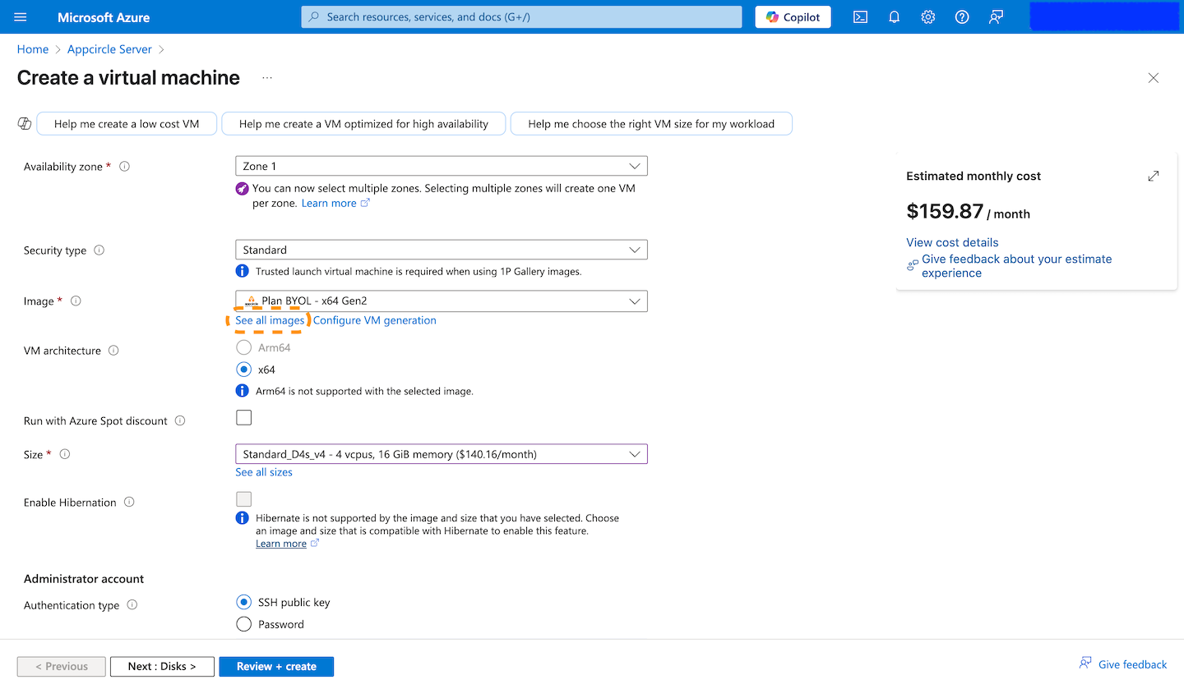Launch Cloud Shell from the top bar
This screenshot has height=698, width=1184.
coord(860,17)
